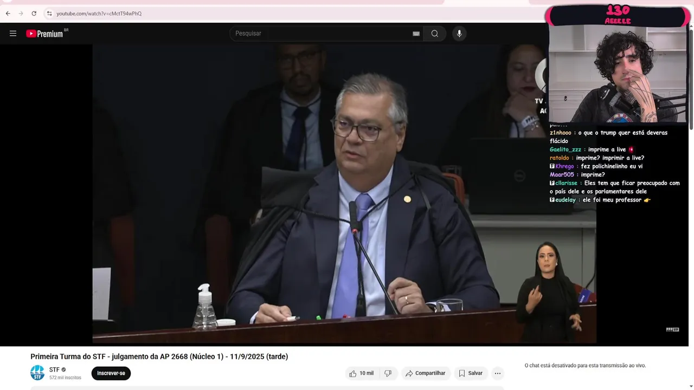Image resolution: width=694 pixels, height=390 pixels.
Task: Click the video title Primeira Turma do STF
Action: pos(159,356)
